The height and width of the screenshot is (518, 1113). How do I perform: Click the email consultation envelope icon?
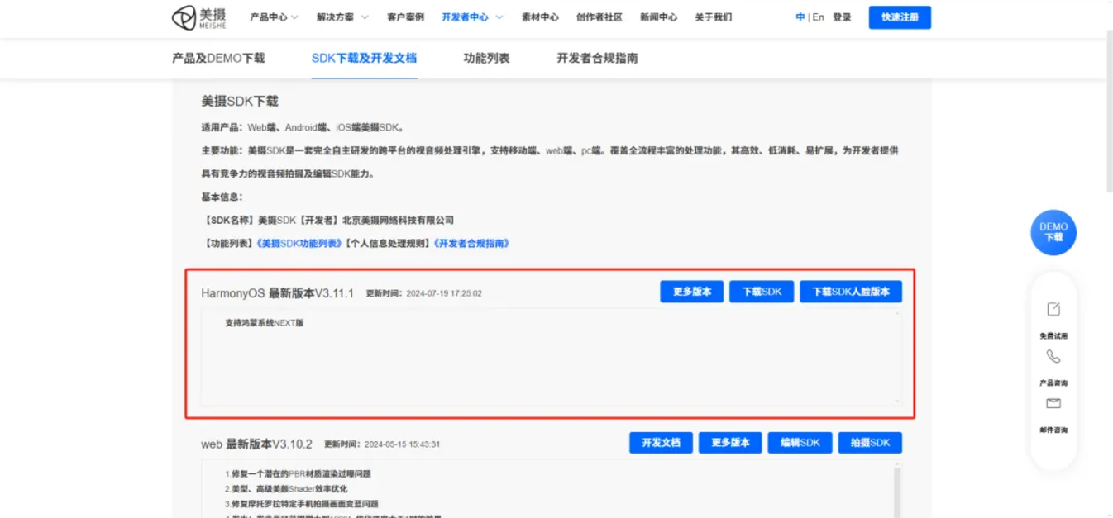point(1053,404)
